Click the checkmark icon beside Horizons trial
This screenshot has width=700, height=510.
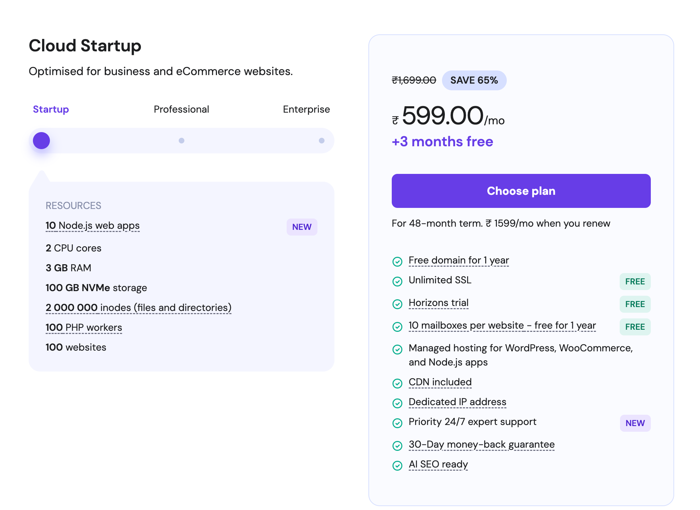pos(397,304)
